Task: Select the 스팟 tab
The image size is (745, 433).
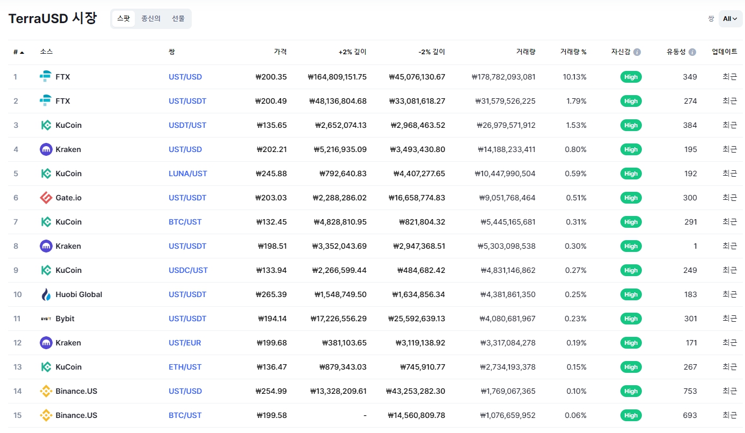Action: coord(124,19)
